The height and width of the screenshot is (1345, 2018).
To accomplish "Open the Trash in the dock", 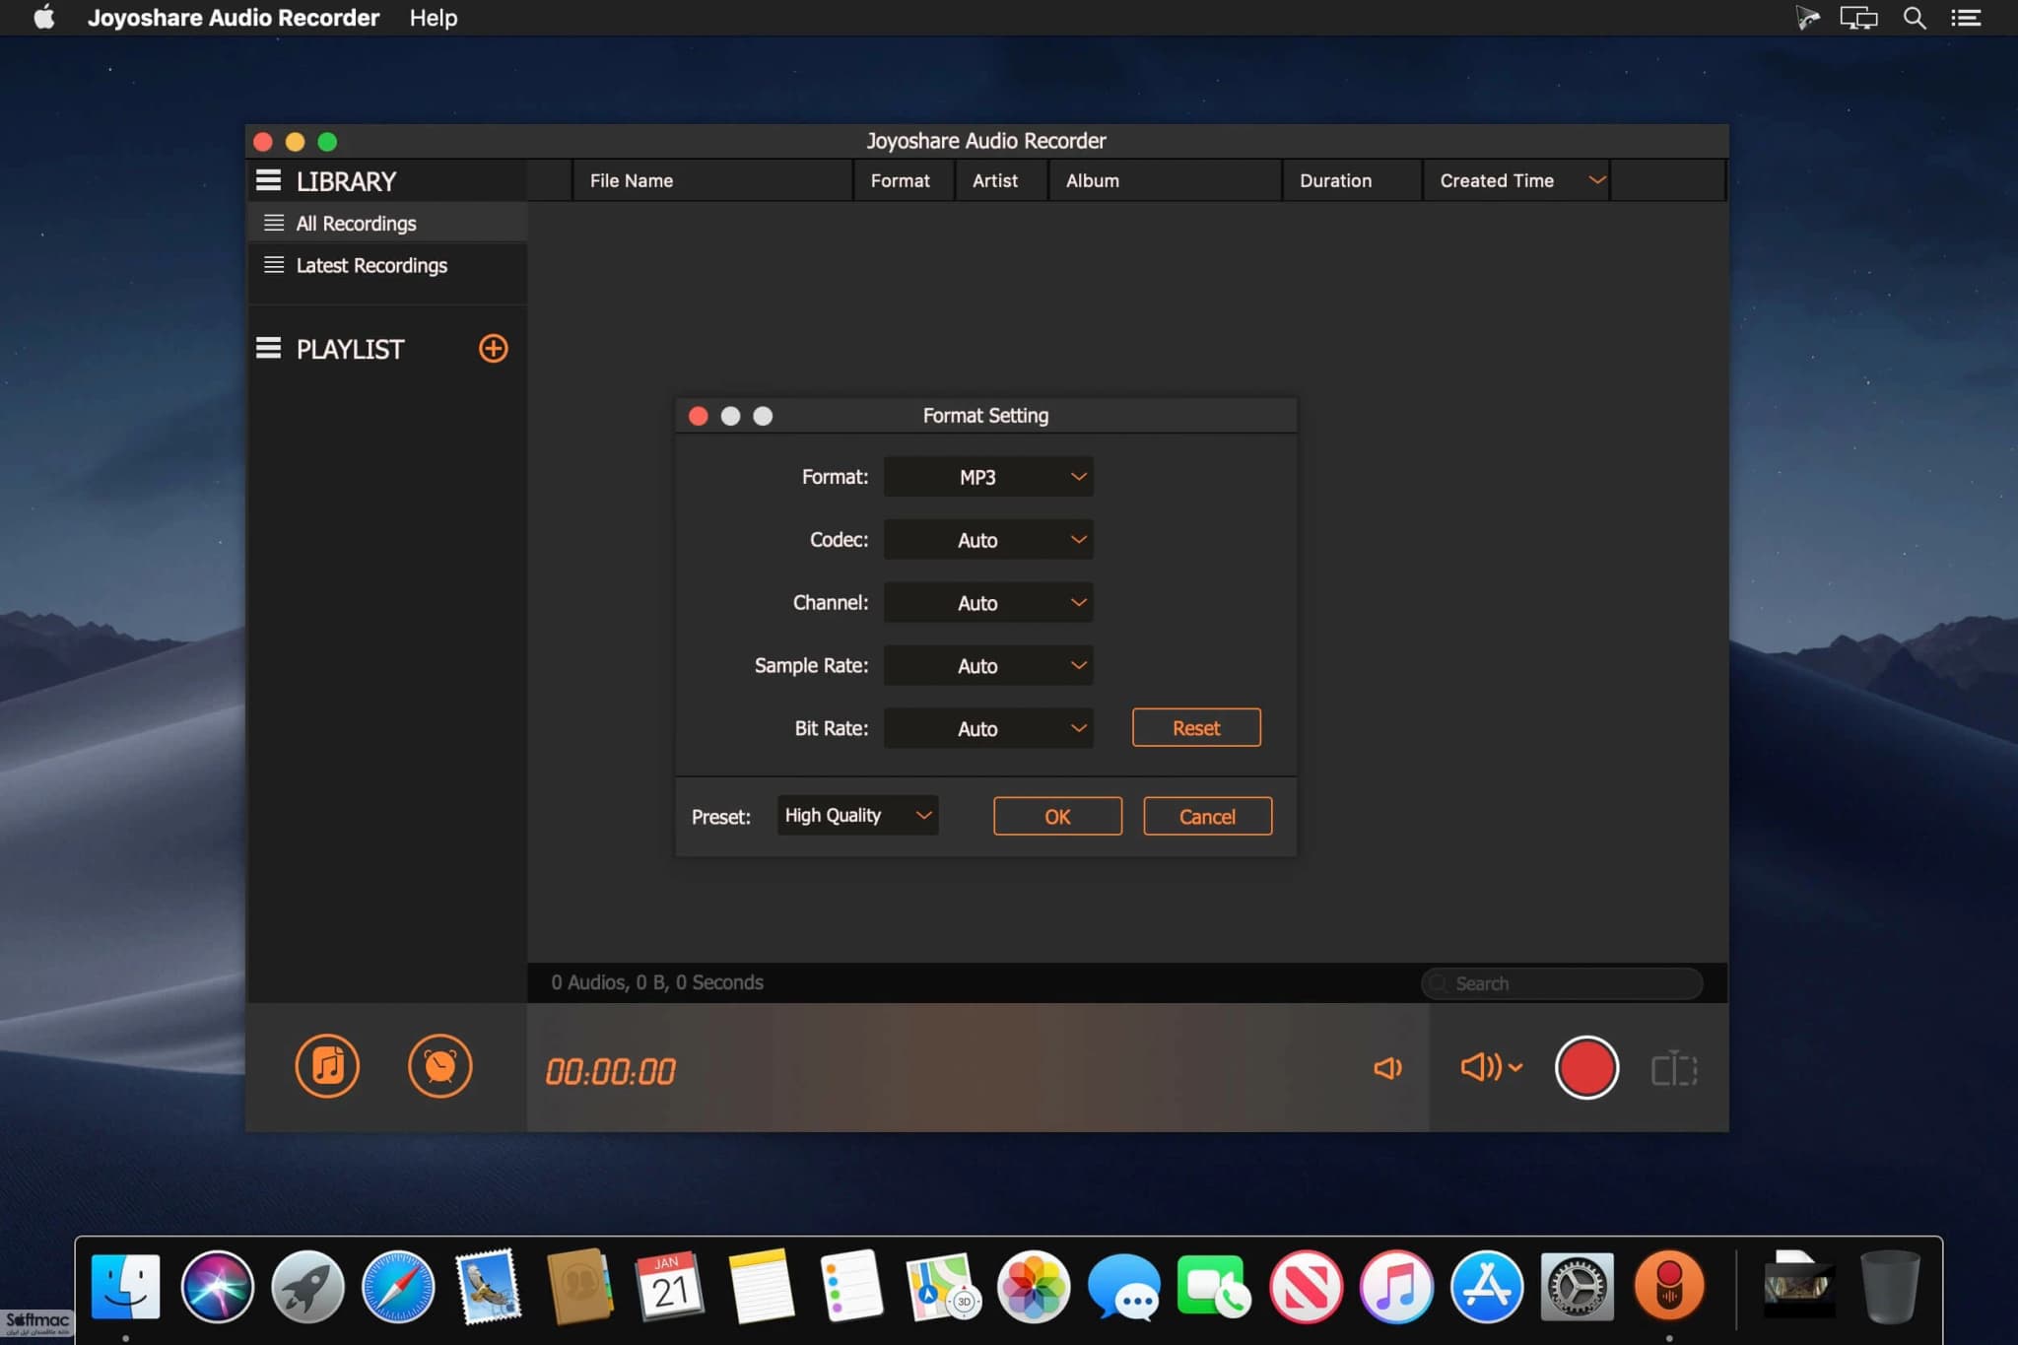I will click(x=1889, y=1287).
